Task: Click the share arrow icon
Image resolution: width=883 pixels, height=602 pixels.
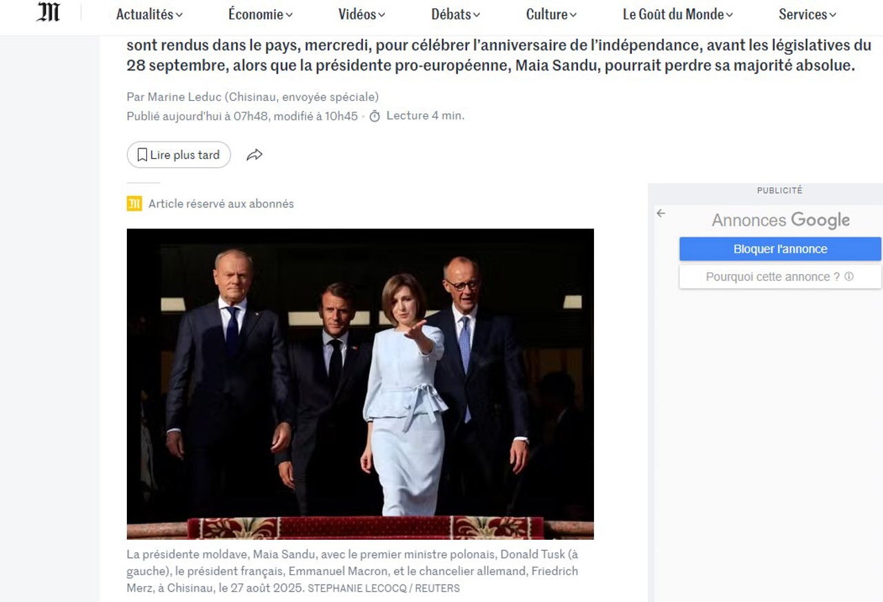Action: (255, 155)
